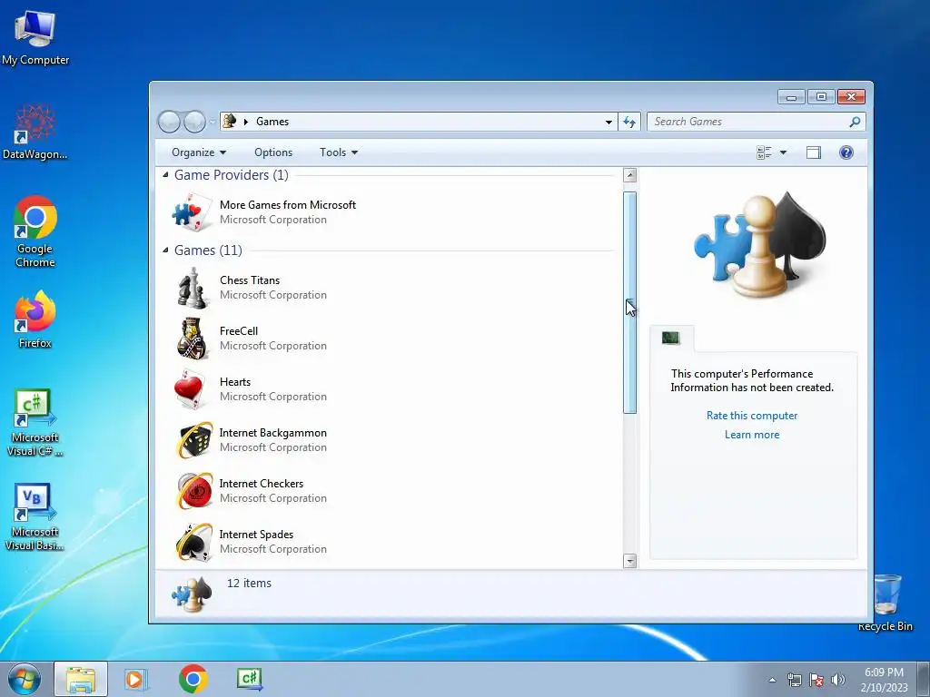Click the Show desktop strip on taskbar
Viewport: 930px width, 697px height.
pos(924,680)
